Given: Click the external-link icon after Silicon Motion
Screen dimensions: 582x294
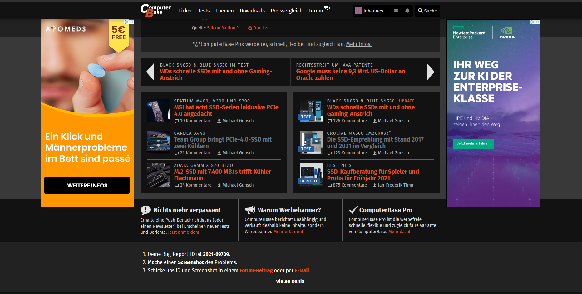Looking at the screenshot, I should tap(238, 27).
